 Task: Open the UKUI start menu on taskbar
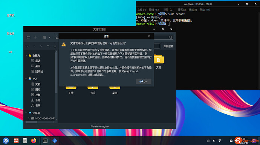tap(6, 141)
